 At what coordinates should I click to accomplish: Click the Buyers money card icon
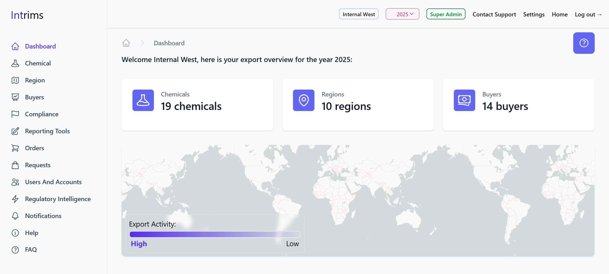[x=464, y=100]
